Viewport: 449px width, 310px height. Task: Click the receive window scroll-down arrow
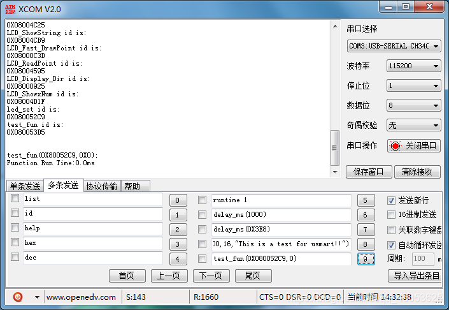pos(335,172)
